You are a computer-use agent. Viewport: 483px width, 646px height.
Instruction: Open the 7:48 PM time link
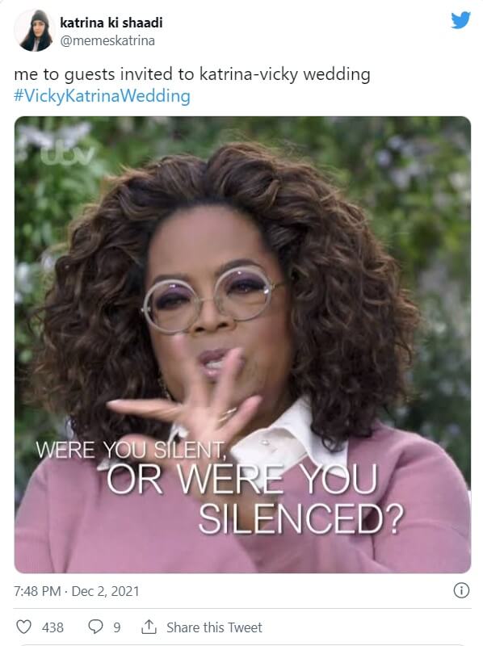click(x=37, y=591)
